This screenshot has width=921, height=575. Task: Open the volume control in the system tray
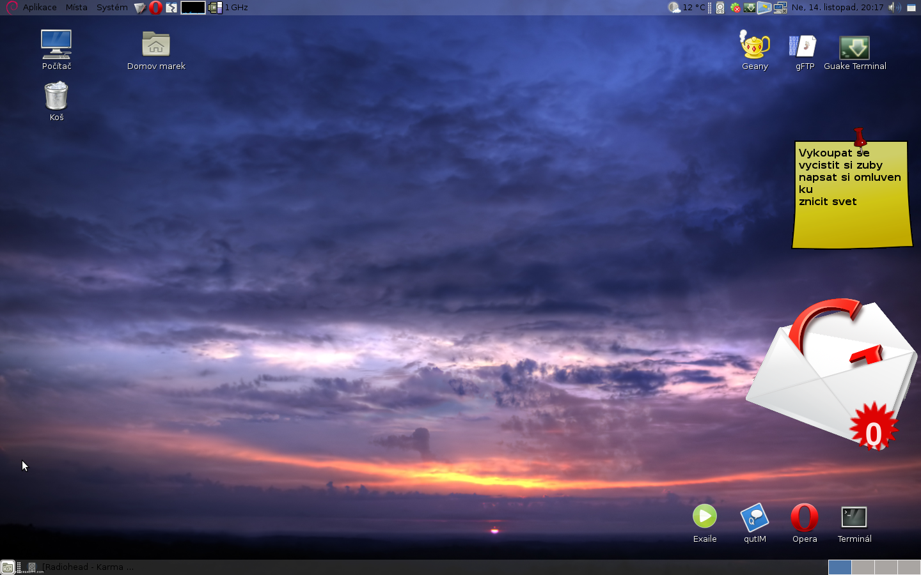893,7
